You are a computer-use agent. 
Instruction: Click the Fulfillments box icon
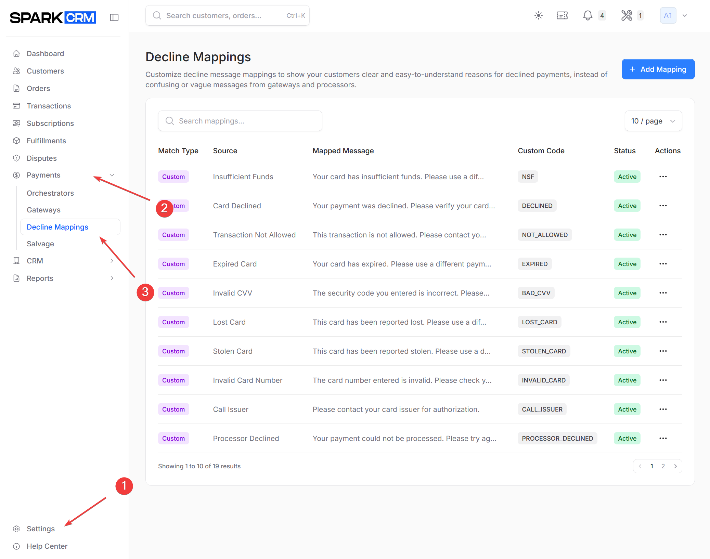[x=16, y=141]
